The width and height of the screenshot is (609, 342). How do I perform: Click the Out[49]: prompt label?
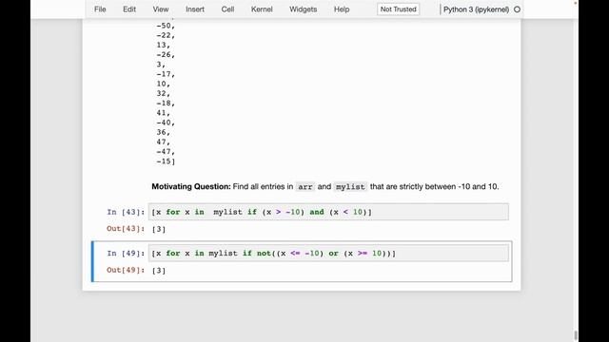click(x=126, y=270)
